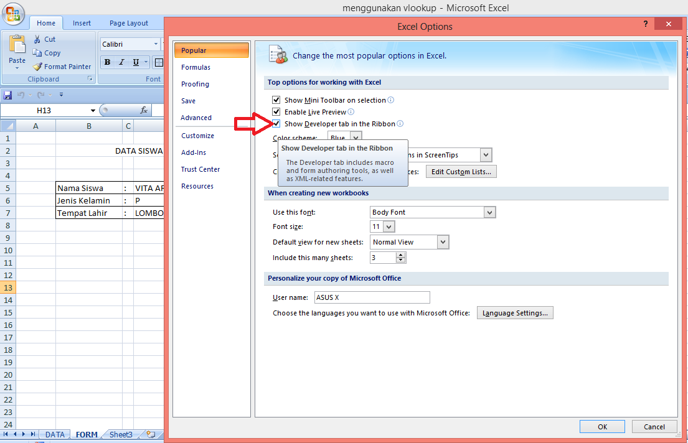
Task: Select the Format Painter brush
Action: [38, 67]
